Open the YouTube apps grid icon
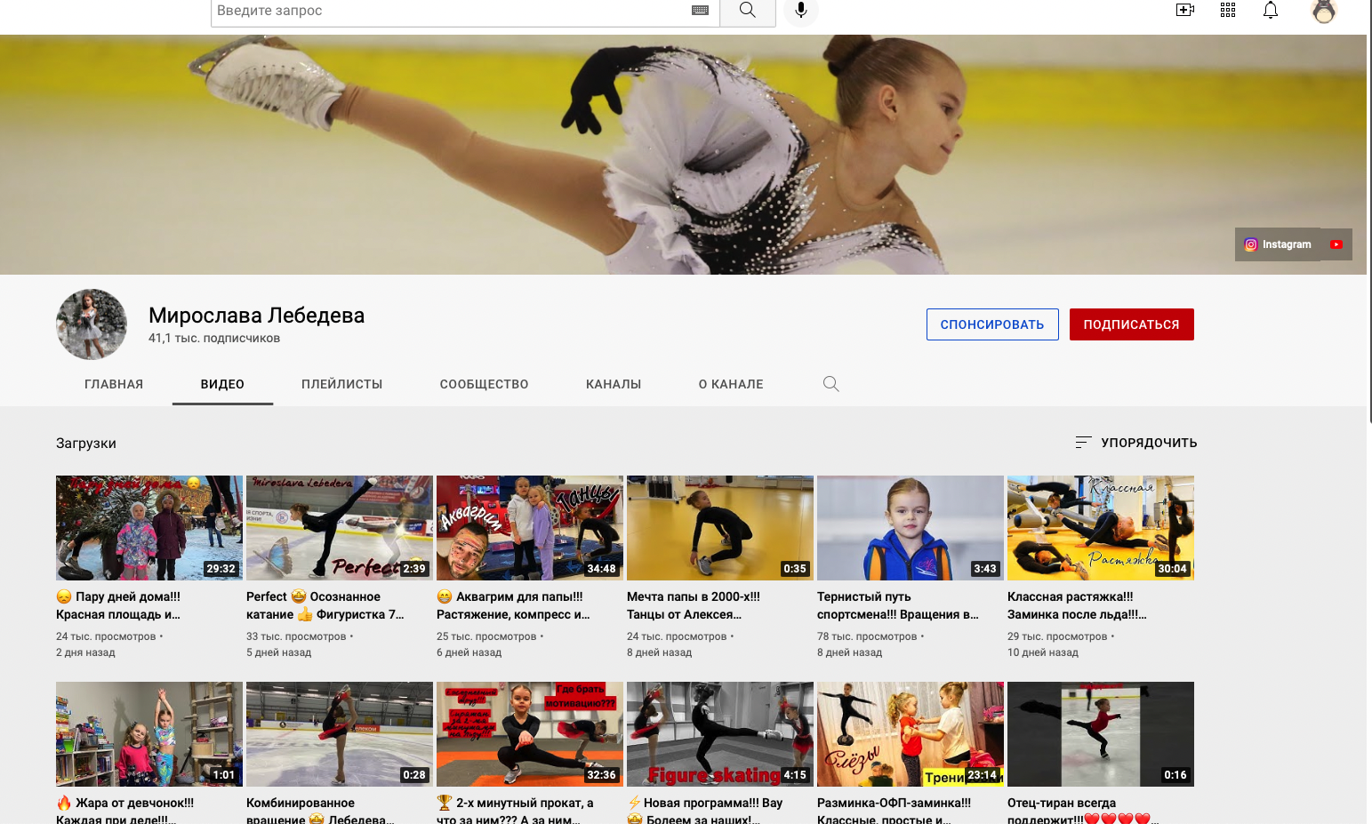The image size is (1372, 824). [1228, 11]
